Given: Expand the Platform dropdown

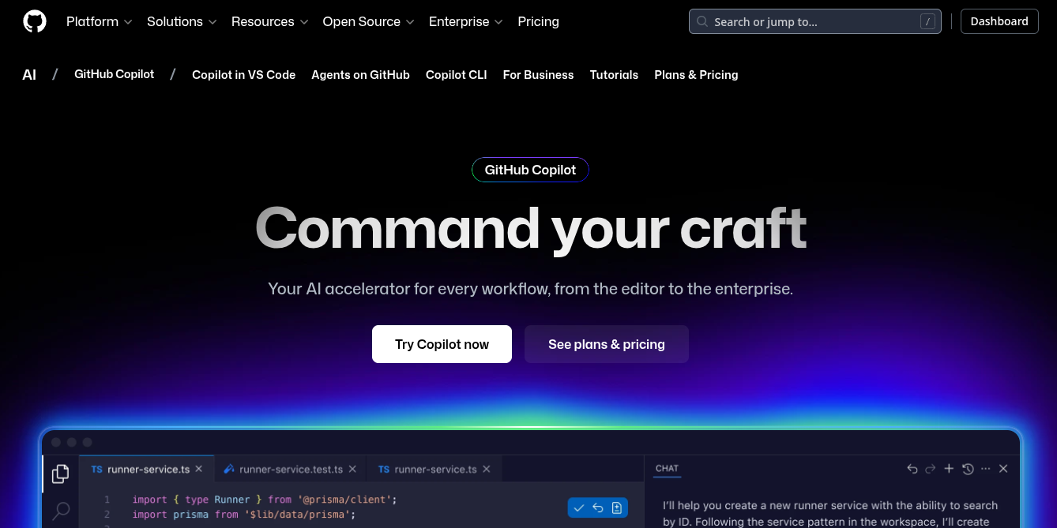Looking at the screenshot, I should click(x=99, y=21).
